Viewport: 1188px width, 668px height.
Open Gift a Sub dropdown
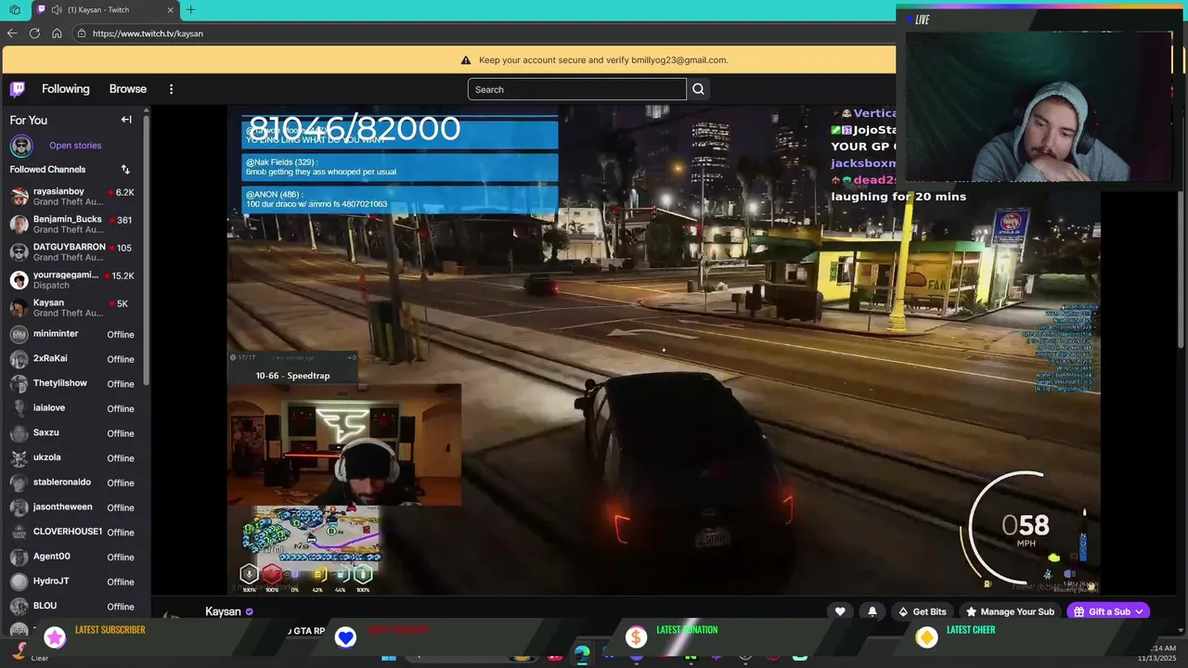(x=1109, y=611)
